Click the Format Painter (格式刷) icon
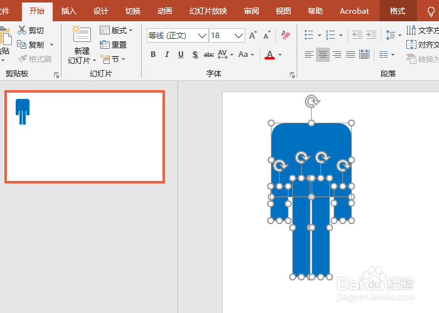439x313 pixels. (22, 59)
